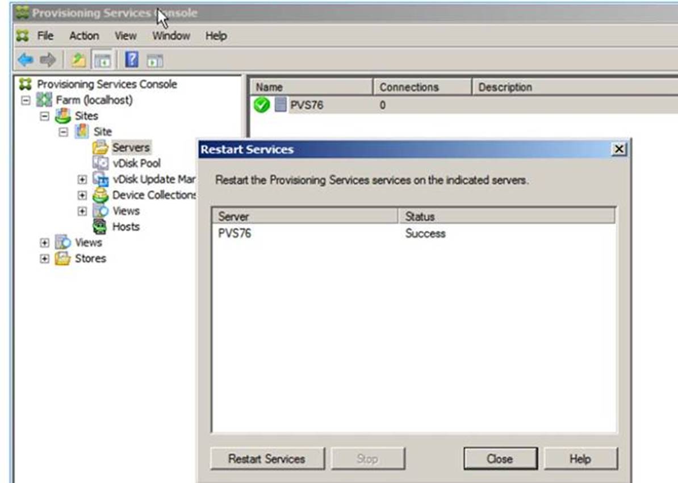
Task: Click the Close button in dialog
Action: coord(500,459)
